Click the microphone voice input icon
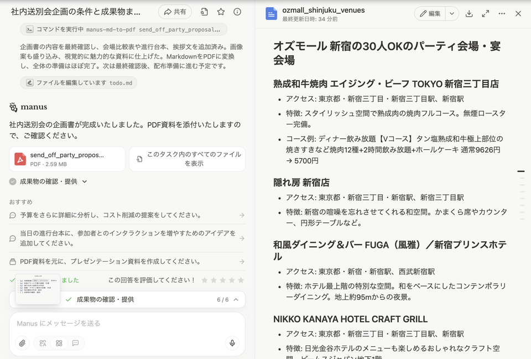Screen dimensions: 531x359 coord(232,343)
